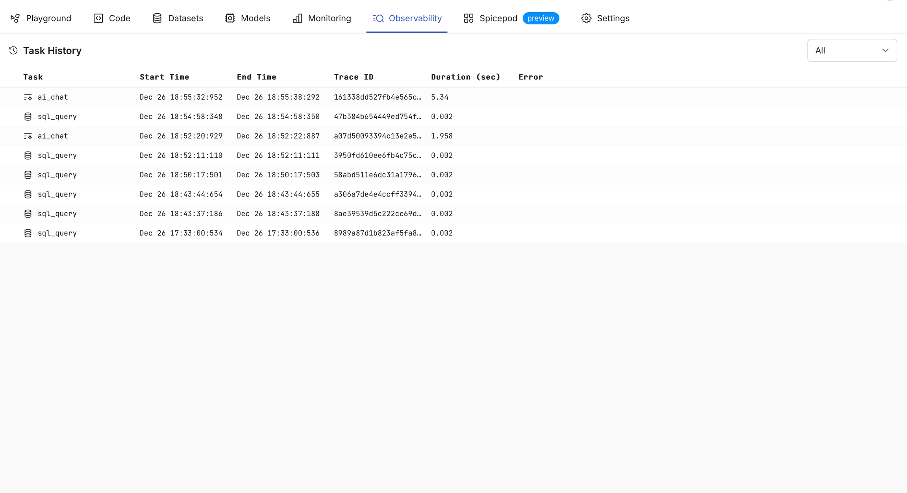
Task: Click the Code brackets icon
Action: [x=98, y=19]
